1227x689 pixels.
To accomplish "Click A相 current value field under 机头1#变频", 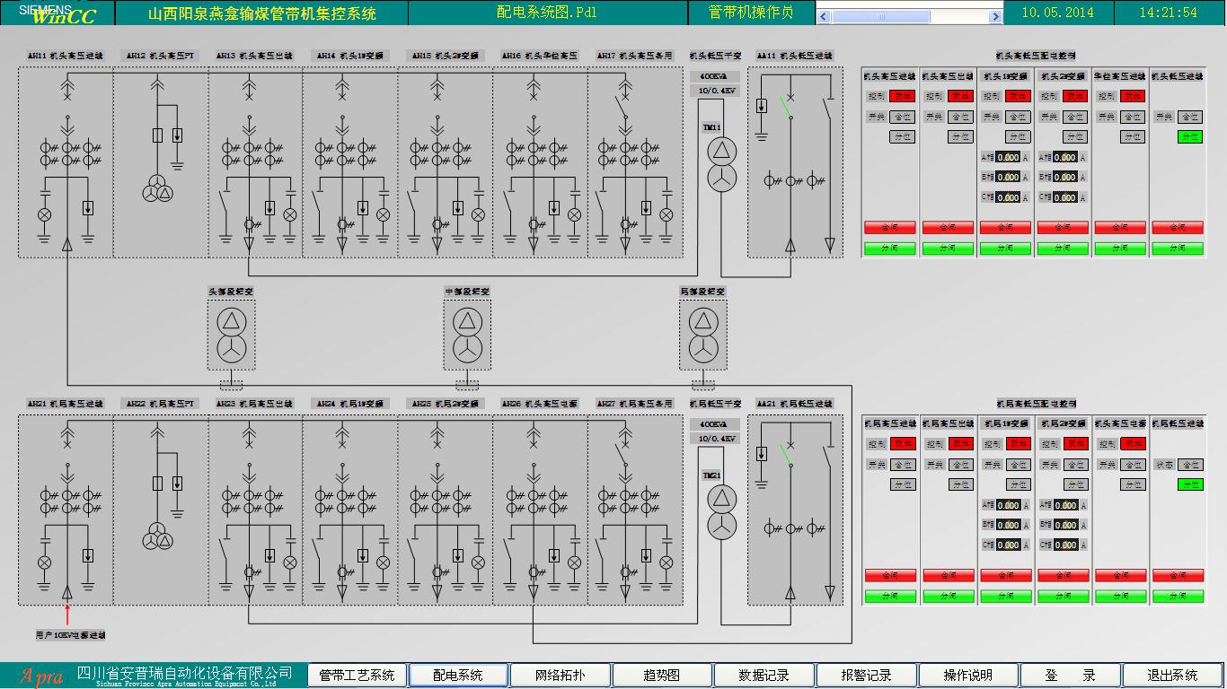I will [1008, 157].
